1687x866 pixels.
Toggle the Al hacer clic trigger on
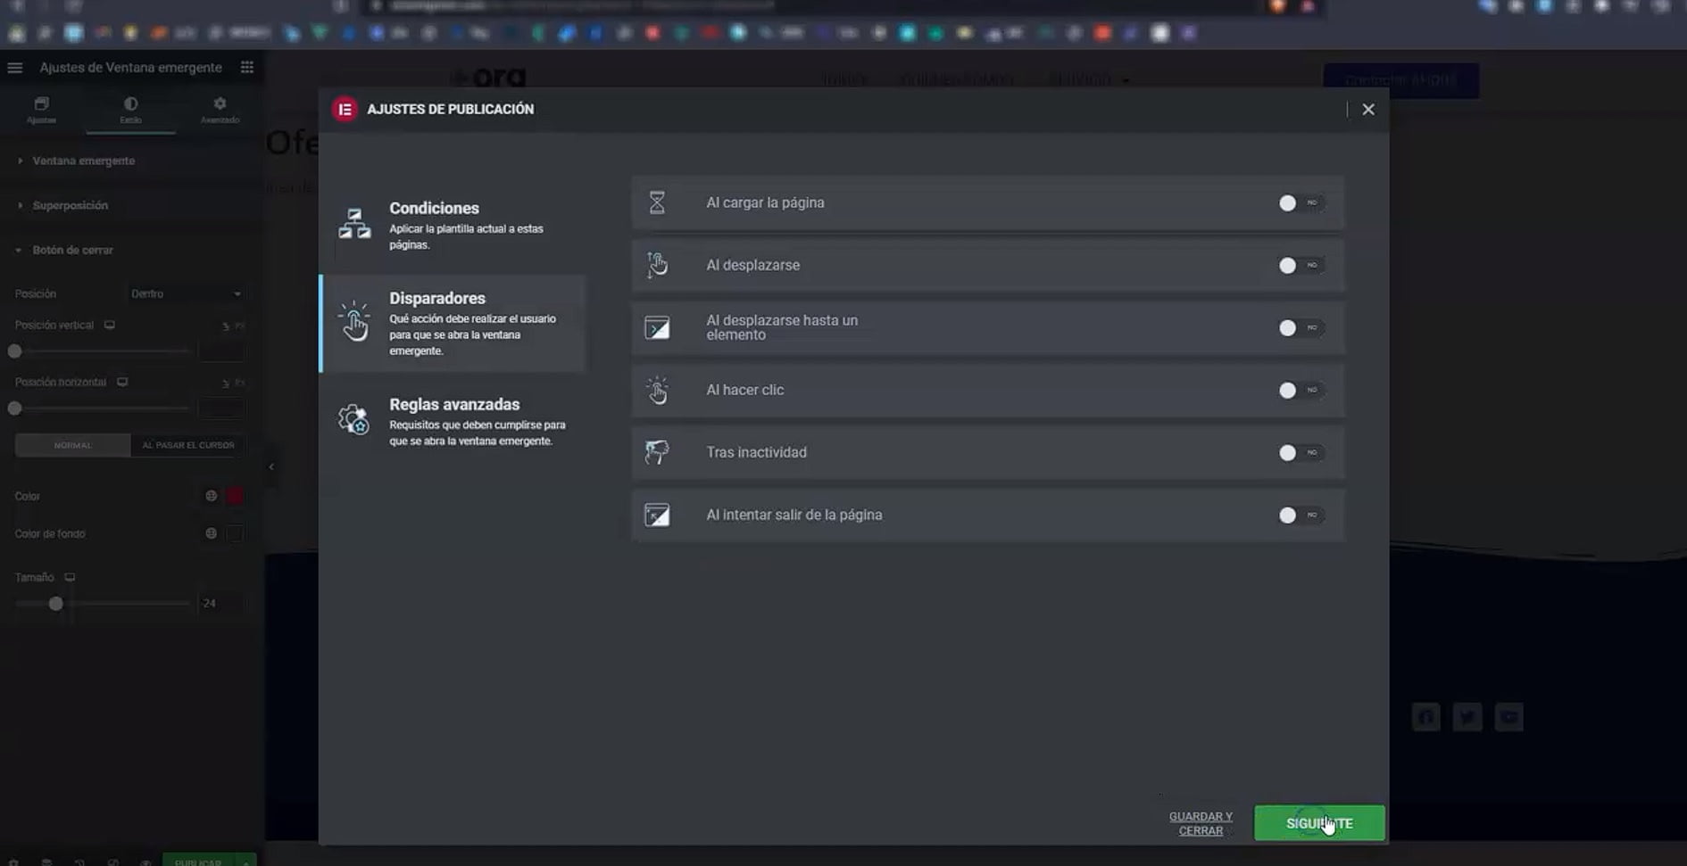(1300, 391)
